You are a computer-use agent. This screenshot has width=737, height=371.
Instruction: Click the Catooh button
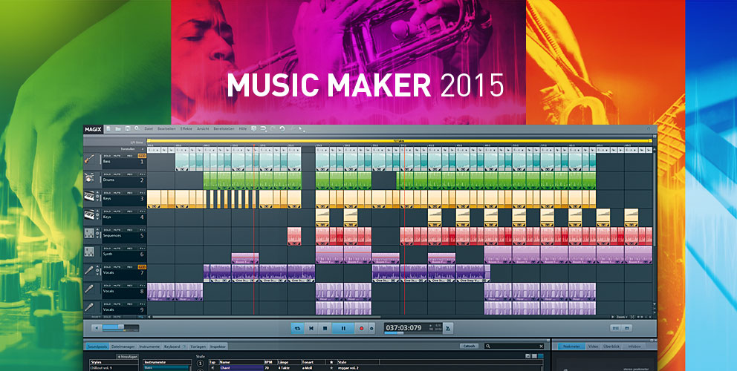point(469,346)
